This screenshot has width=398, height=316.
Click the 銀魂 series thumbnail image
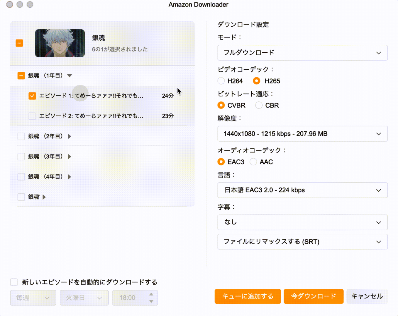point(60,43)
